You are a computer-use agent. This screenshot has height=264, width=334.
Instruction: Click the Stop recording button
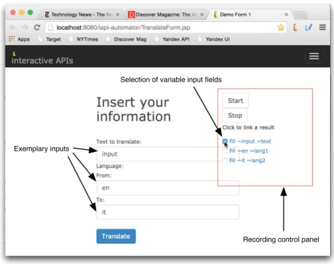point(235,115)
